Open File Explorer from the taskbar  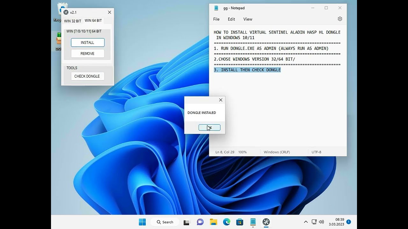pos(213,222)
